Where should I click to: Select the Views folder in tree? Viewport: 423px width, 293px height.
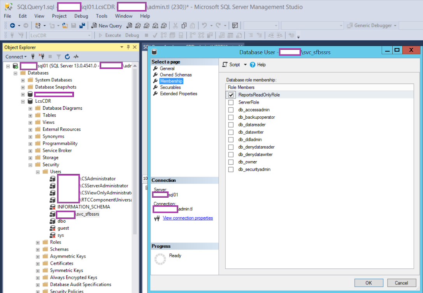pos(49,122)
